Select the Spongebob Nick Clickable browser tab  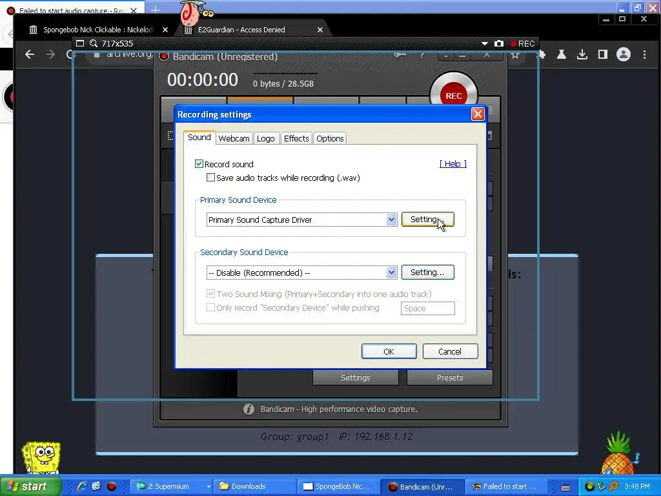click(97, 30)
